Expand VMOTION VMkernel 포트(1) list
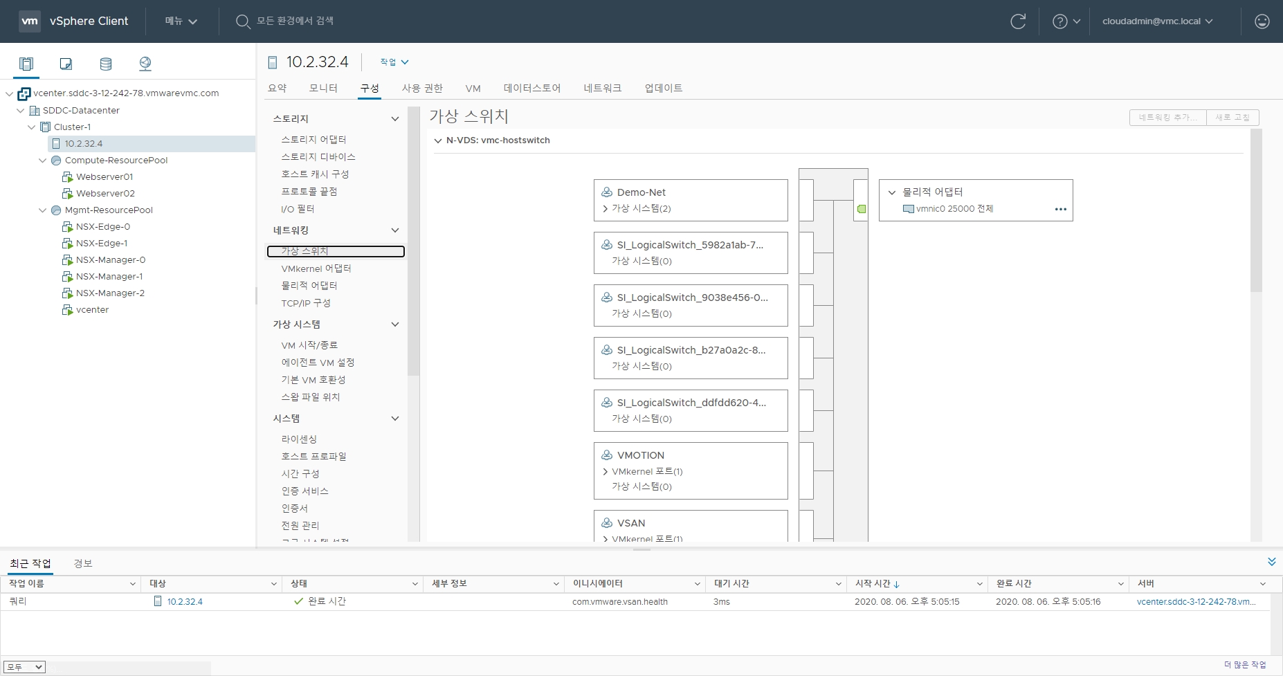The width and height of the screenshot is (1283, 676). click(x=606, y=472)
